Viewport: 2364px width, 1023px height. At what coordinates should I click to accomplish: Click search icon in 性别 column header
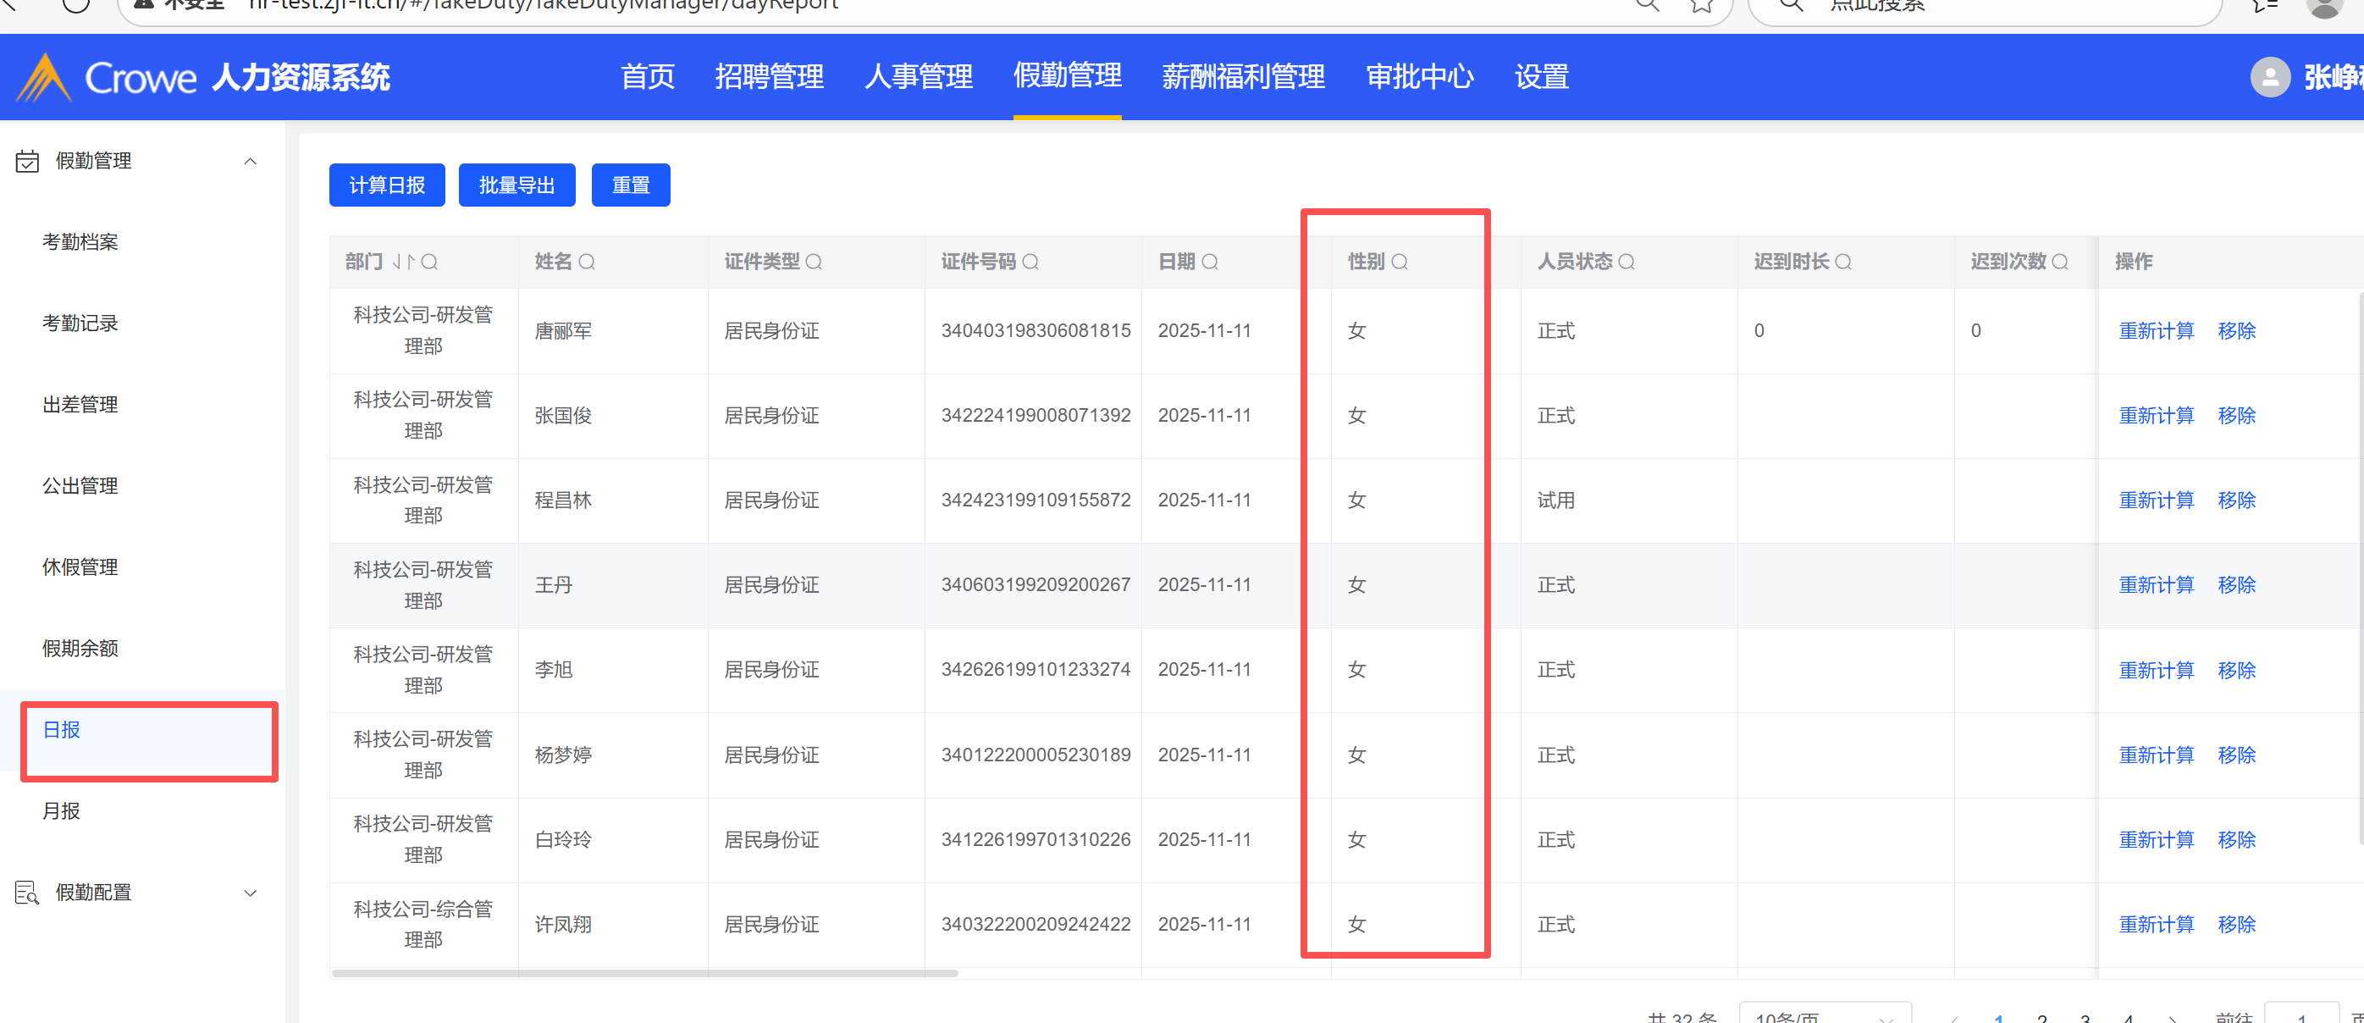pos(1400,263)
